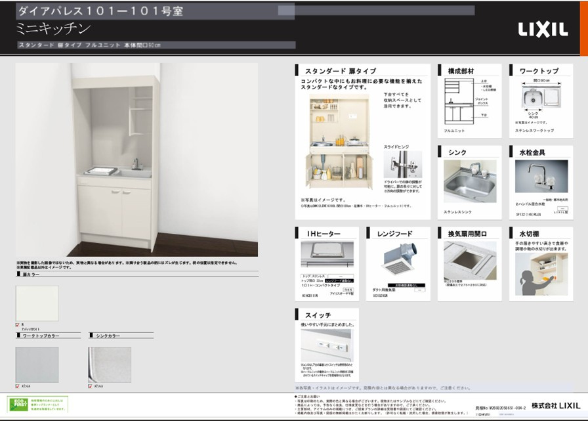Click the 換気扇用開口 panel heading
Viewport: 588px width, 421px height.
point(467,234)
